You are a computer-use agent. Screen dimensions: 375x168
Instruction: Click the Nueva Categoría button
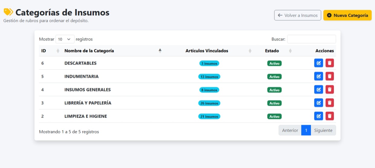(x=347, y=15)
